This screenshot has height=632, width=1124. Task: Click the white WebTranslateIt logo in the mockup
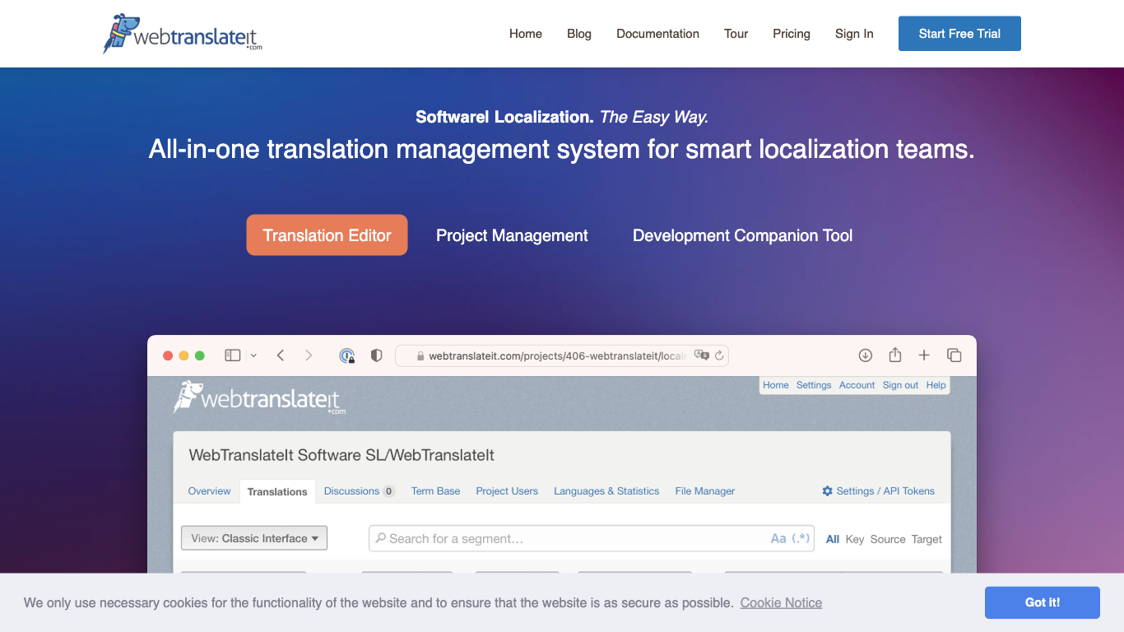coord(260,397)
